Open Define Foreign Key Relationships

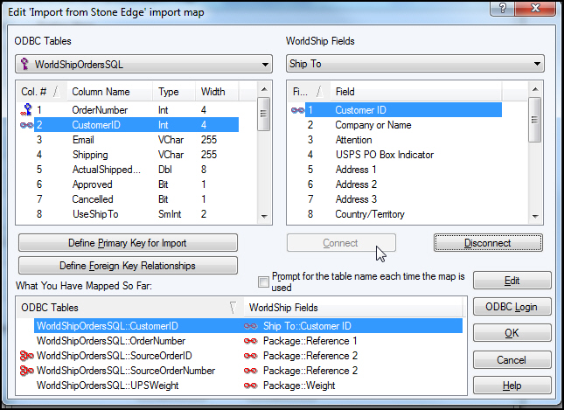(x=128, y=265)
